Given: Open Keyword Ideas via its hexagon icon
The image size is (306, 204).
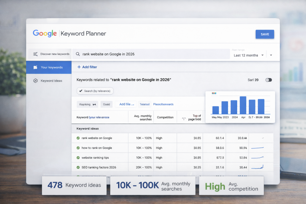Looking at the screenshot, I should (35, 81).
